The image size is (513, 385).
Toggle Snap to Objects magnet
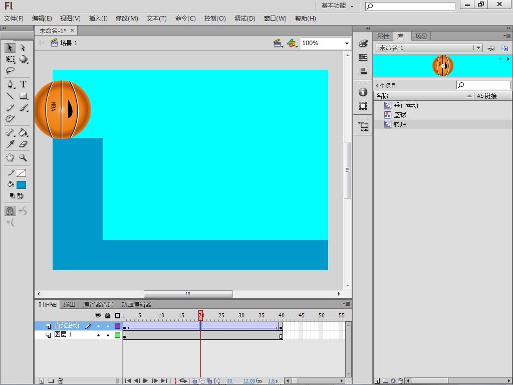10,211
